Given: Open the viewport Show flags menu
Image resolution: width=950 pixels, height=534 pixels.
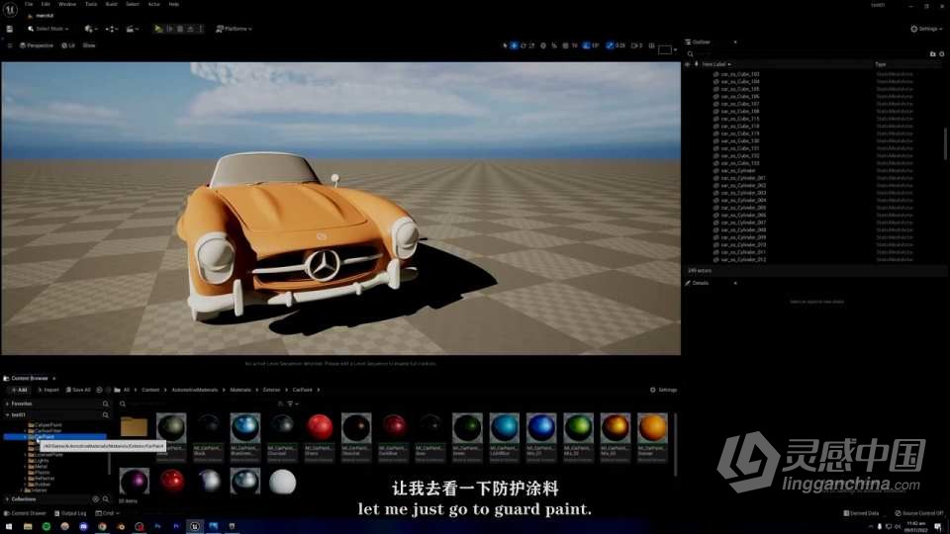Looking at the screenshot, I should (x=89, y=45).
